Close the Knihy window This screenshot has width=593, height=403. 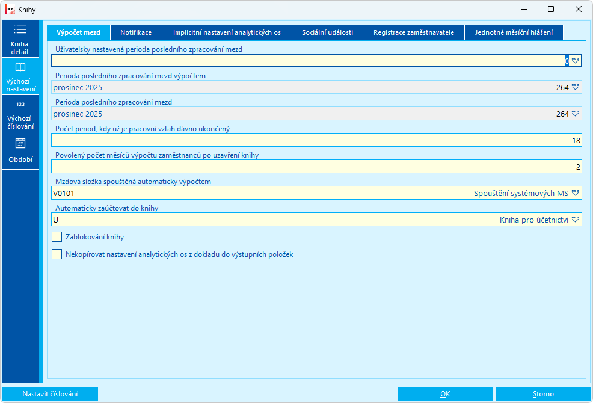coord(579,9)
